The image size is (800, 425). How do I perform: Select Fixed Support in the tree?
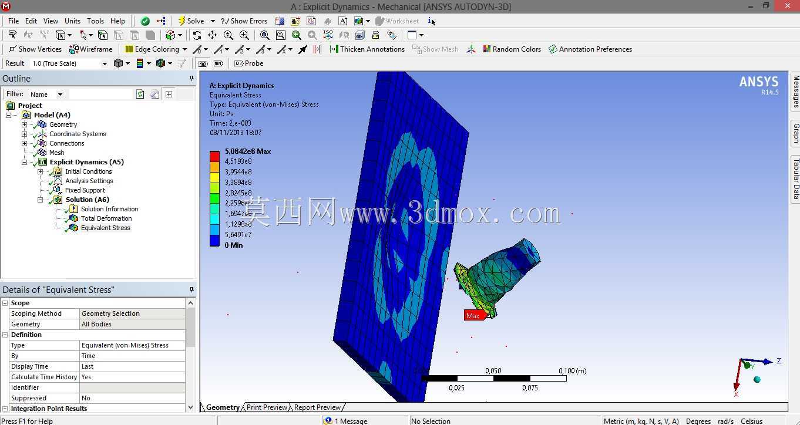pos(85,190)
